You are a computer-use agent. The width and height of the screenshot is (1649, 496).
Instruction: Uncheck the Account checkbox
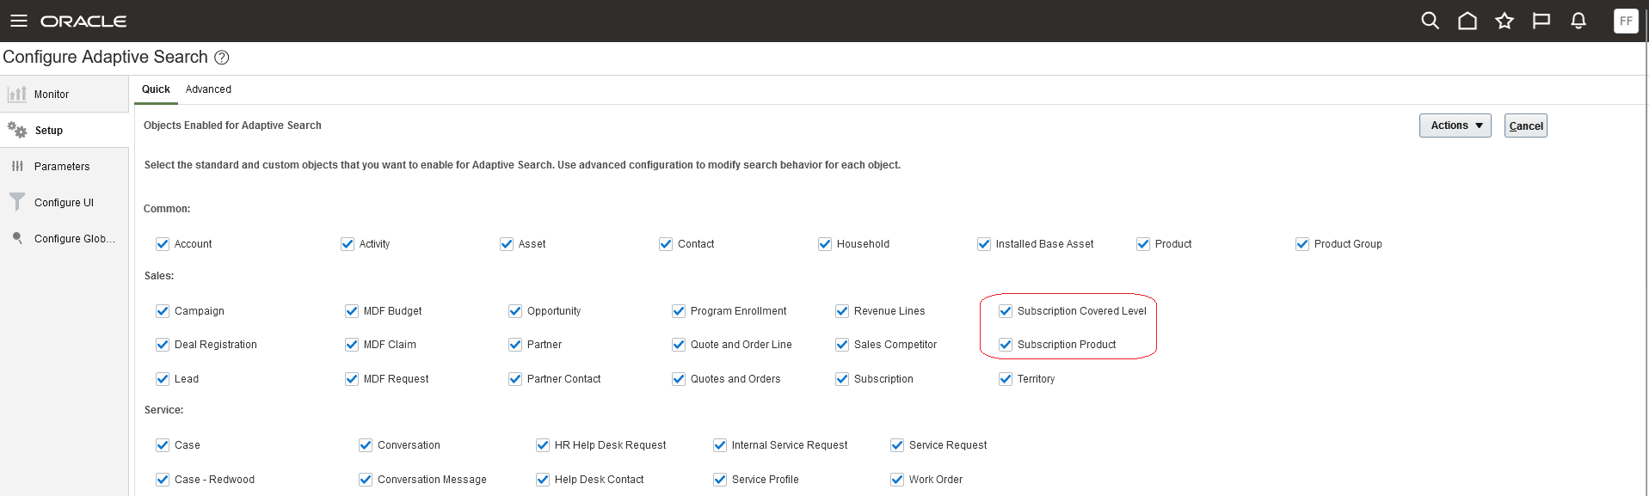click(163, 244)
